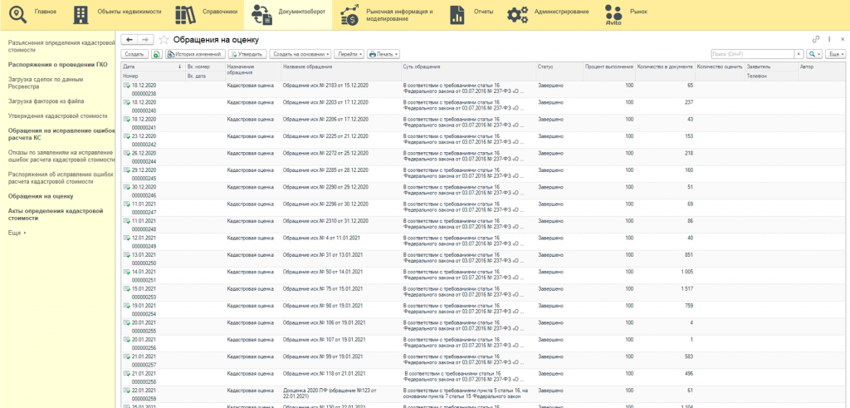
Task: Open the Рынок Avito section
Action: click(626, 15)
